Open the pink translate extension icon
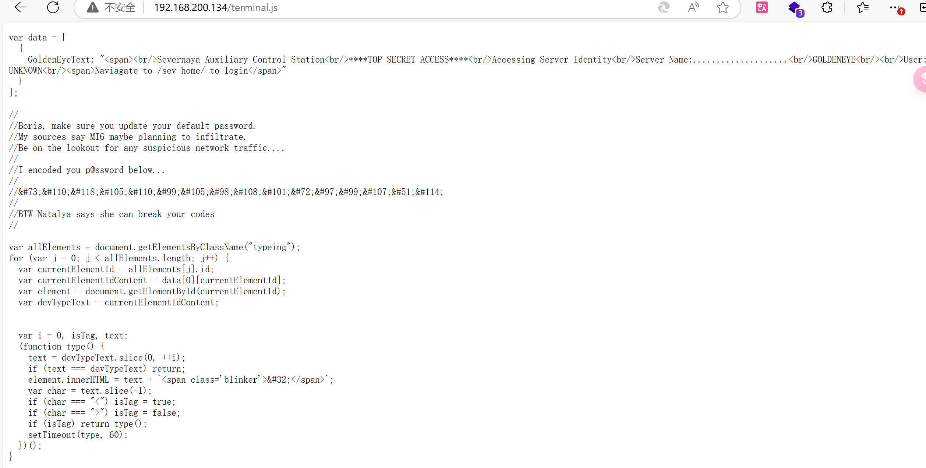926x468 pixels. pos(761,7)
